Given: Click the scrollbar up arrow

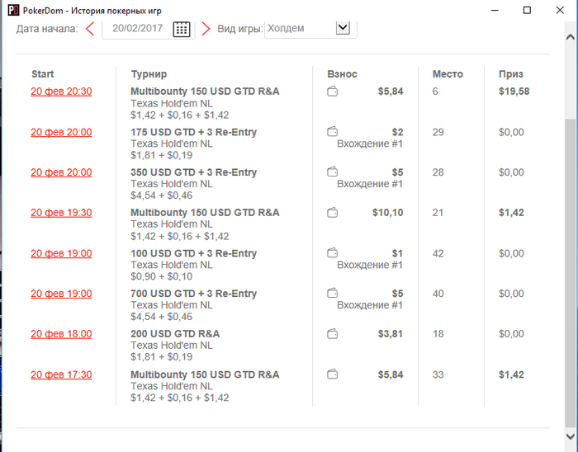Looking at the screenshot, I should coord(571,37).
